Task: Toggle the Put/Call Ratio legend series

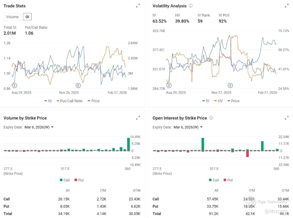Action: (69, 101)
